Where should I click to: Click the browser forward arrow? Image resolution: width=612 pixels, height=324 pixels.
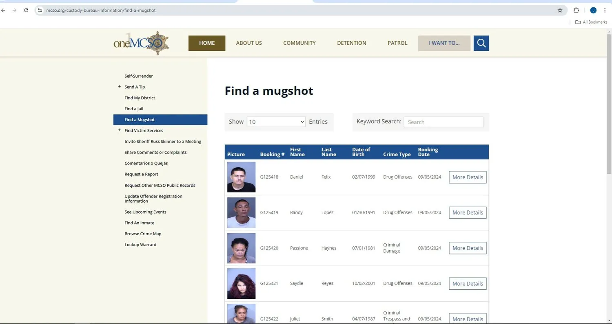coord(15,10)
